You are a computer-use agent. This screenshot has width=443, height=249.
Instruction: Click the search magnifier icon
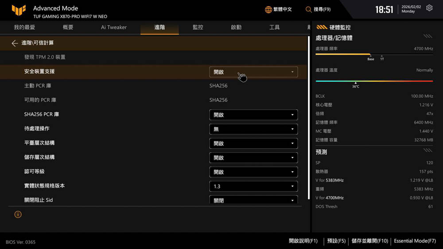click(308, 9)
